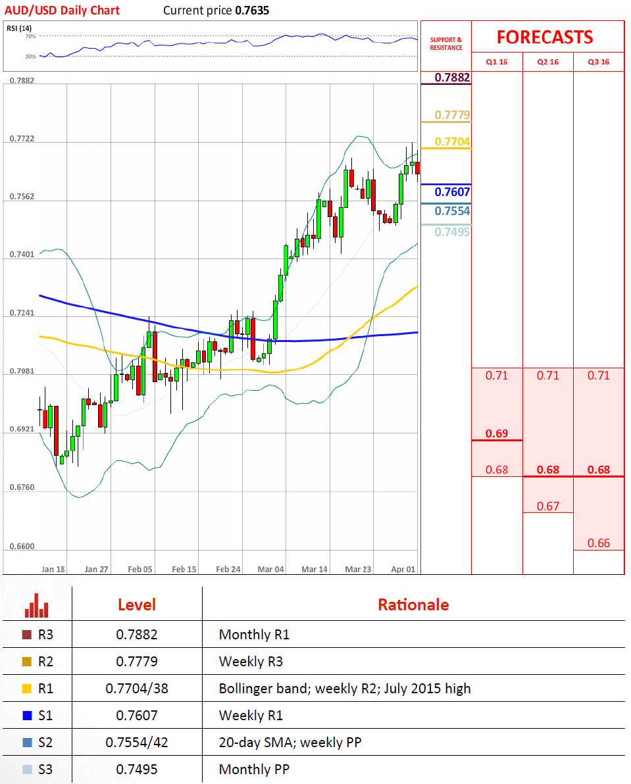
Task: Select the AUD/USD Daily Chart title
Action: (x=62, y=11)
